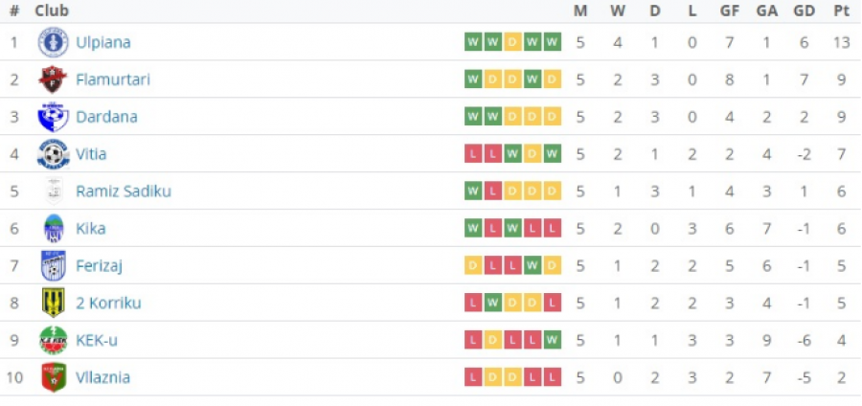This screenshot has height=406, width=862.
Task: Click the Vllaznia club crest icon
Action: pyautogui.click(x=54, y=377)
